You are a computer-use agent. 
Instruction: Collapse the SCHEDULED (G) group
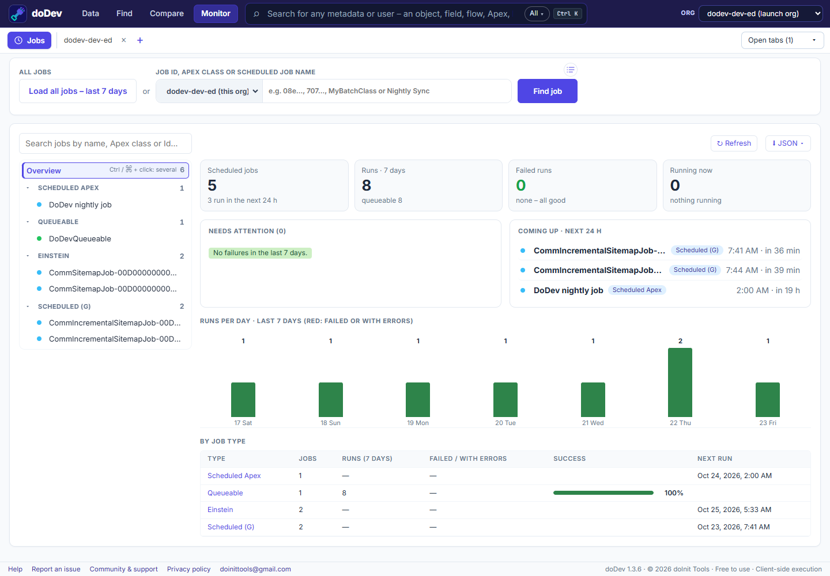pyautogui.click(x=28, y=306)
